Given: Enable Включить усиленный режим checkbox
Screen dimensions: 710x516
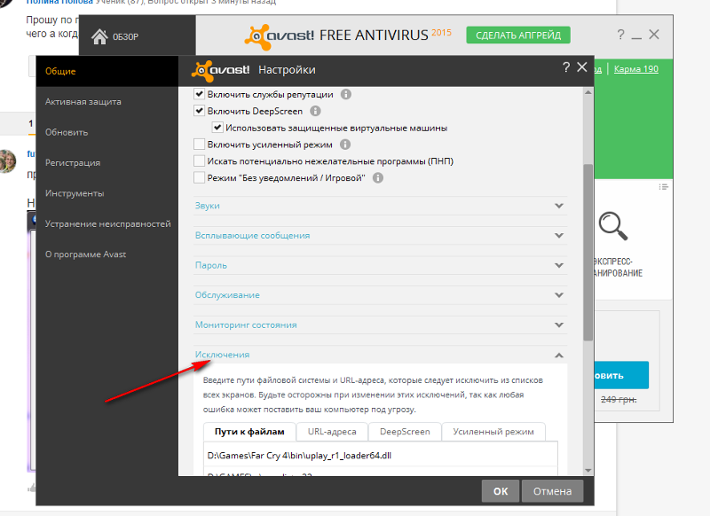Looking at the screenshot, I should (199, 145).
